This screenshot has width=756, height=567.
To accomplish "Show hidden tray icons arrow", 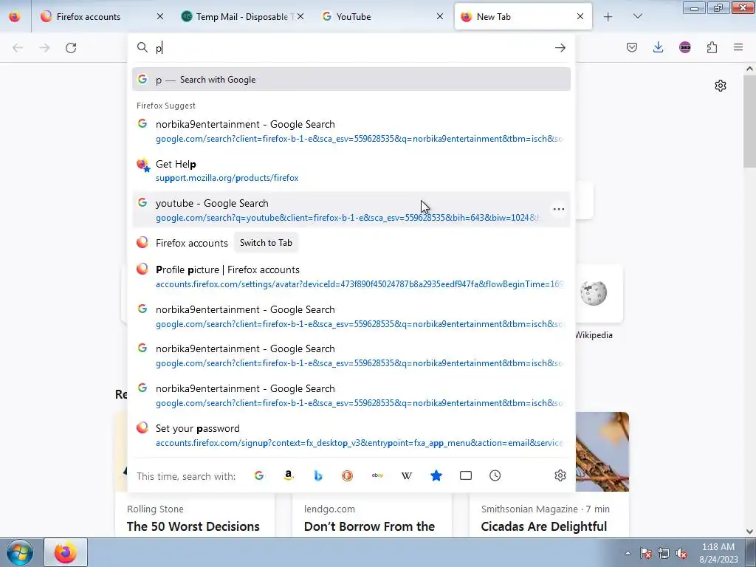I will coord(628,553).
